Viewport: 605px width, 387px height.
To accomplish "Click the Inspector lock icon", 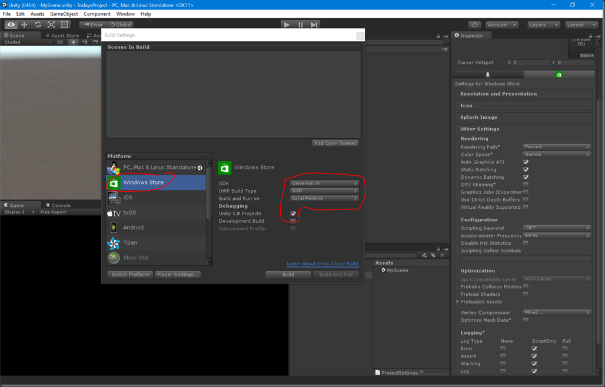I will pyautogui.click(x=590, y=36).
